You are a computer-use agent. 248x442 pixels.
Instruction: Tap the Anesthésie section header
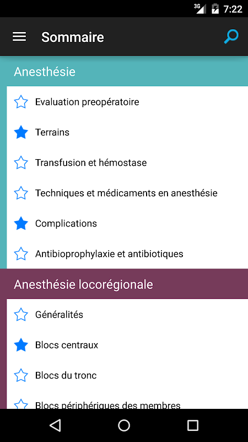tap(124, 72)
